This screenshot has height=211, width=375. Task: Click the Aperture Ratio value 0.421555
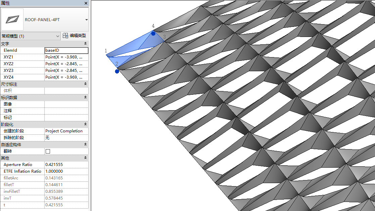tap(66, 165)
